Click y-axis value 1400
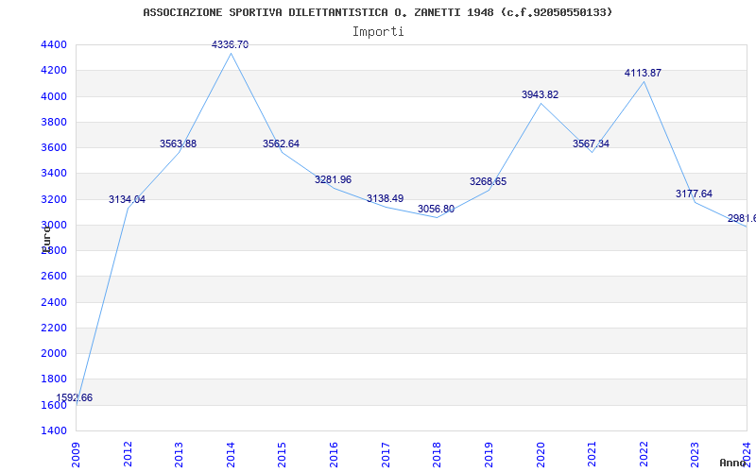Screen dimensions: 756x472 [x=54, y=430]
